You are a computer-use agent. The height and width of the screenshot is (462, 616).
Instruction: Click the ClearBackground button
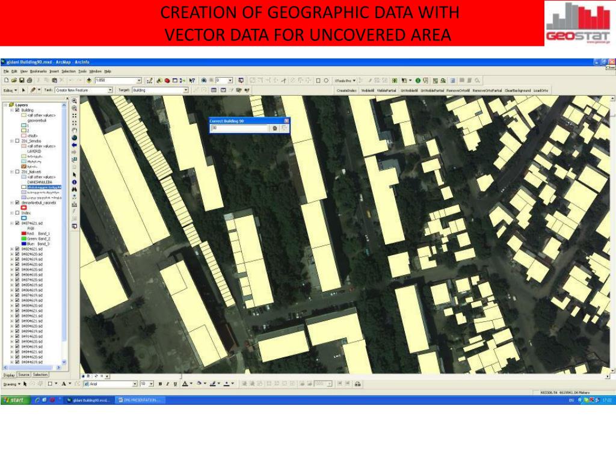coord(517,91)
